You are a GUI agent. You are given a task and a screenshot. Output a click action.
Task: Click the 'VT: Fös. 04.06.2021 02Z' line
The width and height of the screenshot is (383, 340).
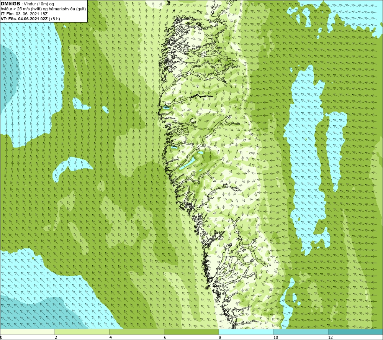coord(24,19)
